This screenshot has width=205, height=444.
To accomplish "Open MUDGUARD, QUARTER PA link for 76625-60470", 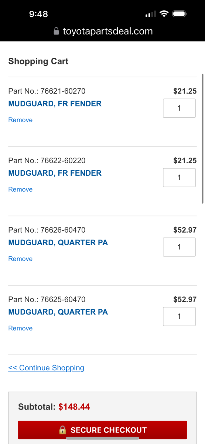I will (58, 312).
